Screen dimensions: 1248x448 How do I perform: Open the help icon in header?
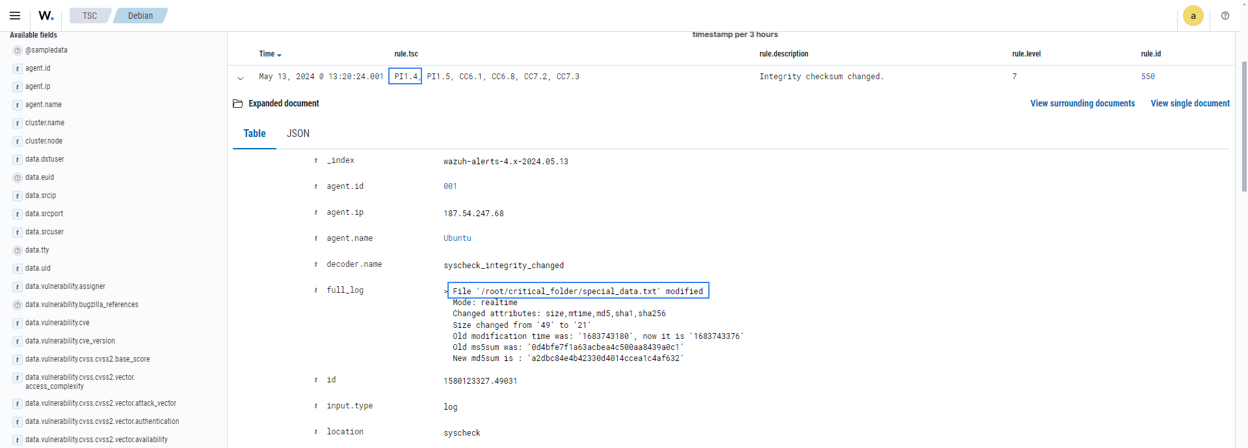click(1225, 16)
